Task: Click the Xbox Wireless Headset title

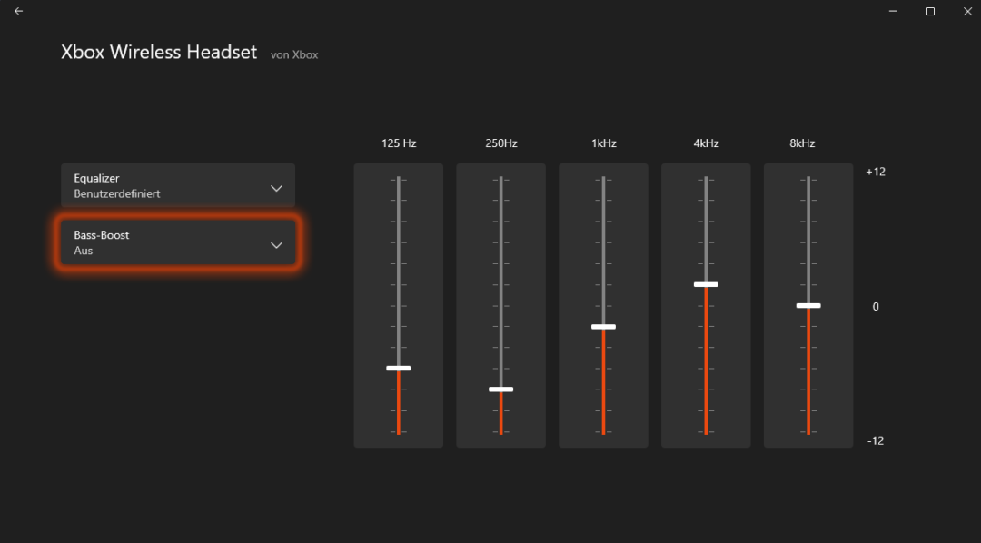Action: tap(158, 52)
